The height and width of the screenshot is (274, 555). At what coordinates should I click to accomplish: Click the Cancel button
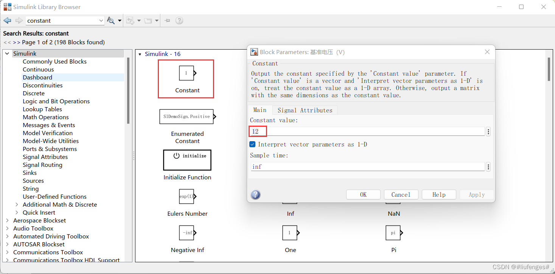(401, 195)
